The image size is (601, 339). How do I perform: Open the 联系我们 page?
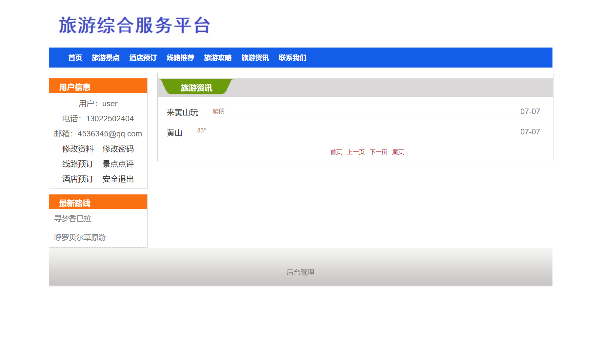[292, 57]
